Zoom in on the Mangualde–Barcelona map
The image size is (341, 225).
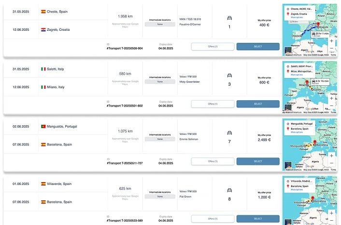(x=331, y=156)
